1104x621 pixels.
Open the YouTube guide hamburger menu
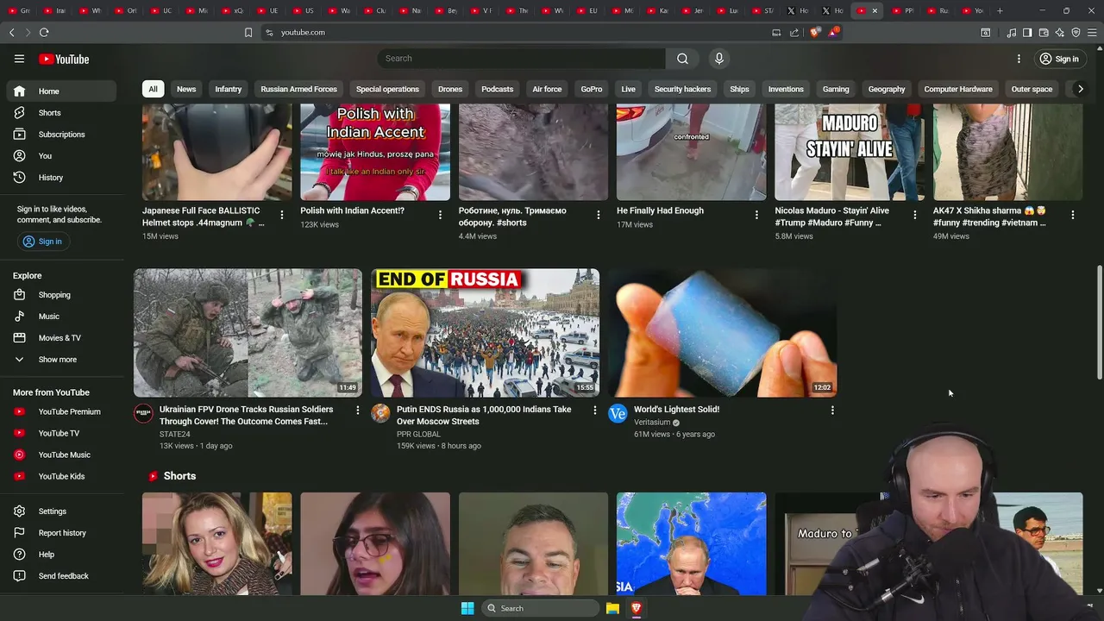click(19, 59)
